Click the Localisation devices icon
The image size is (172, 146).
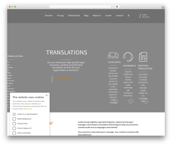tap(113, 55)
